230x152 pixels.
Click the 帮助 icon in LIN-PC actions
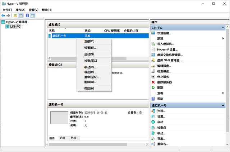point(153,99)
